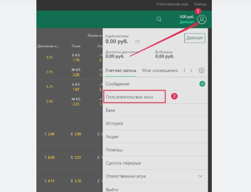Viewport: 251px width, 192px height.
Task: Open the Акции menu item
Action: pos(155,136)
